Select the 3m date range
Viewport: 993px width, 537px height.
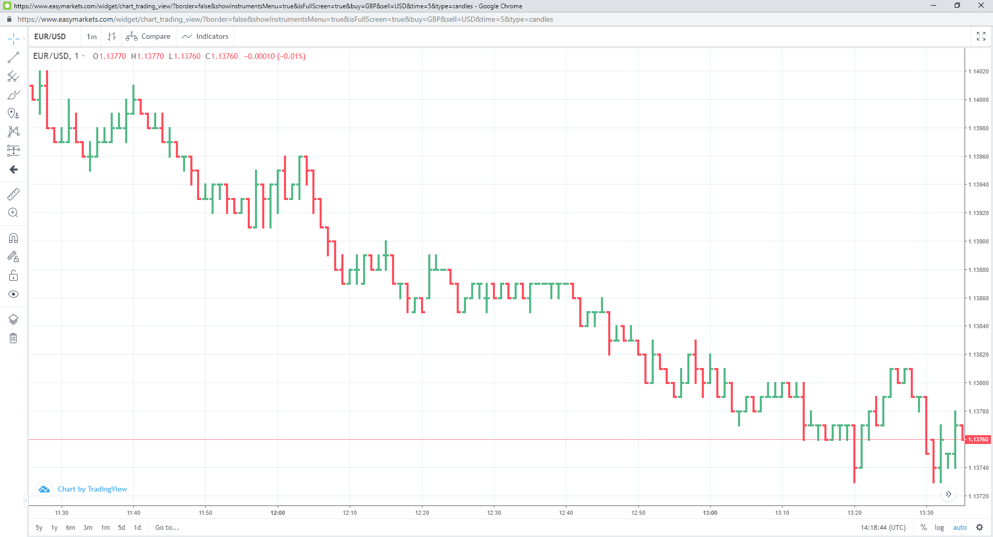coord(88,528)
